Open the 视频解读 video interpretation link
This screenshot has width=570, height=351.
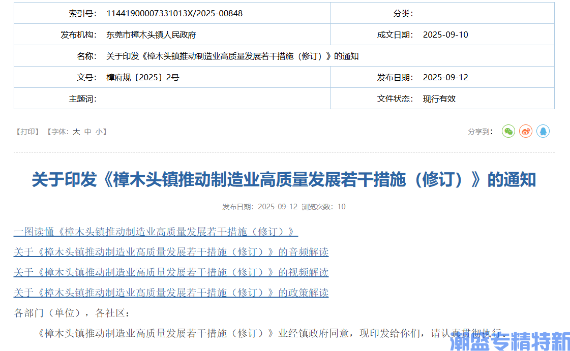[x=171, y=272]
